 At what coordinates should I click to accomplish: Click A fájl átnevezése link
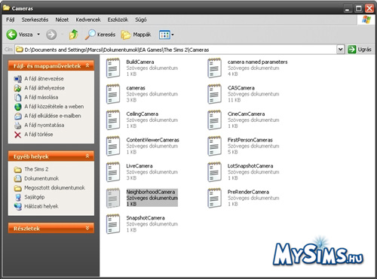(x=44, y=79)
